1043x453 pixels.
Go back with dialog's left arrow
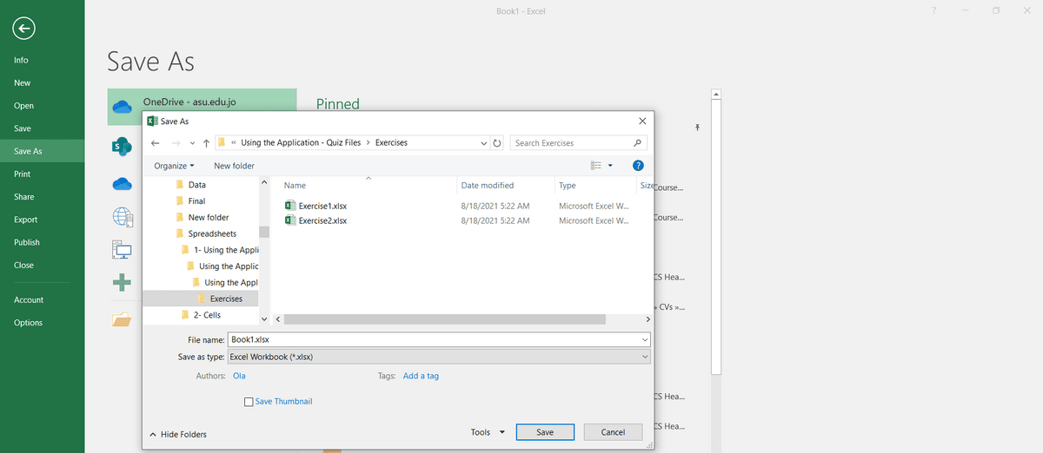155,142
